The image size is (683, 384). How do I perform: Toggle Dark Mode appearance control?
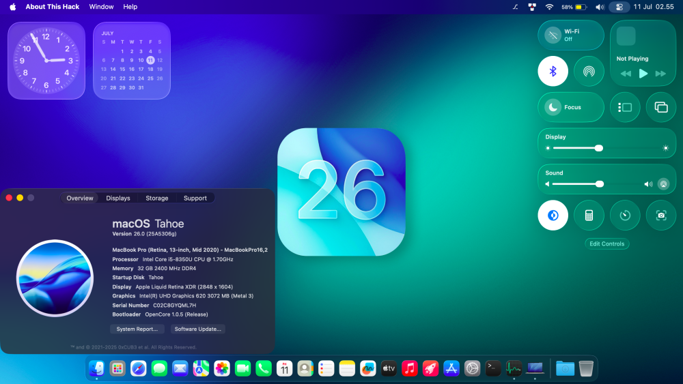click(x=553, y=216)
